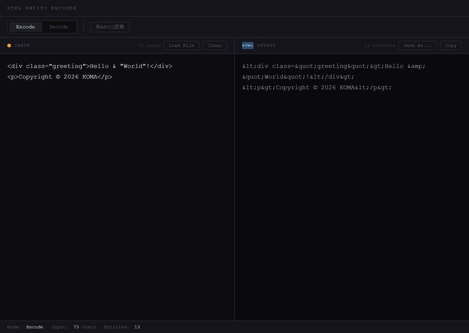Click the input line '<p>Copyright © 2026 KOMA</p>'

pos(60,77)
